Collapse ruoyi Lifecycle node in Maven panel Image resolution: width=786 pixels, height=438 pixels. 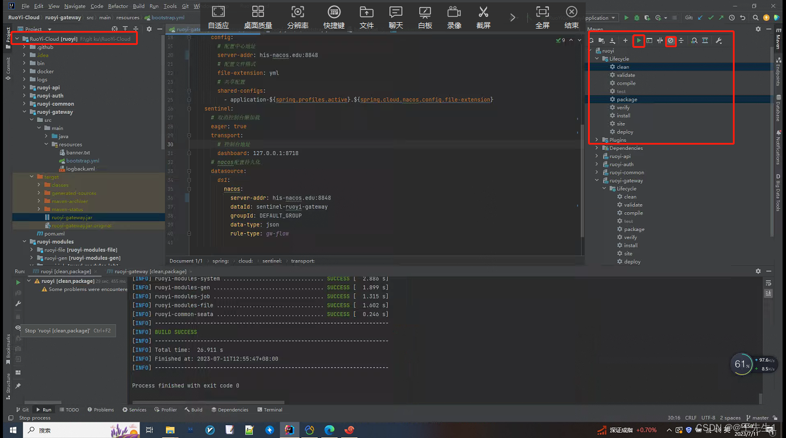(x=597, y=59)
